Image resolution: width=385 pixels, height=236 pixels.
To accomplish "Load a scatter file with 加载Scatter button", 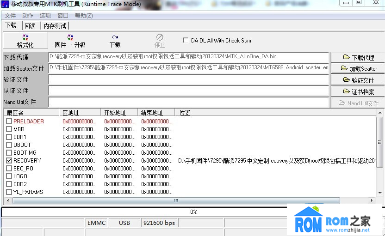I will pyautogui.click(x=358, y=68).
